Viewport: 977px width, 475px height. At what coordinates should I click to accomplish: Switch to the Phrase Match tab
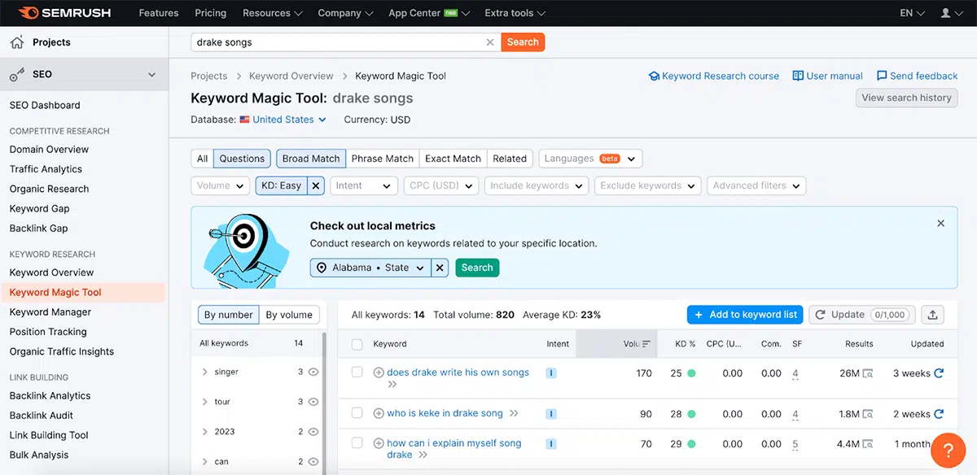coord(383,159)
